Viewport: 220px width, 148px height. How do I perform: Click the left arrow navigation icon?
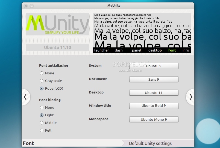pos(26,97)
